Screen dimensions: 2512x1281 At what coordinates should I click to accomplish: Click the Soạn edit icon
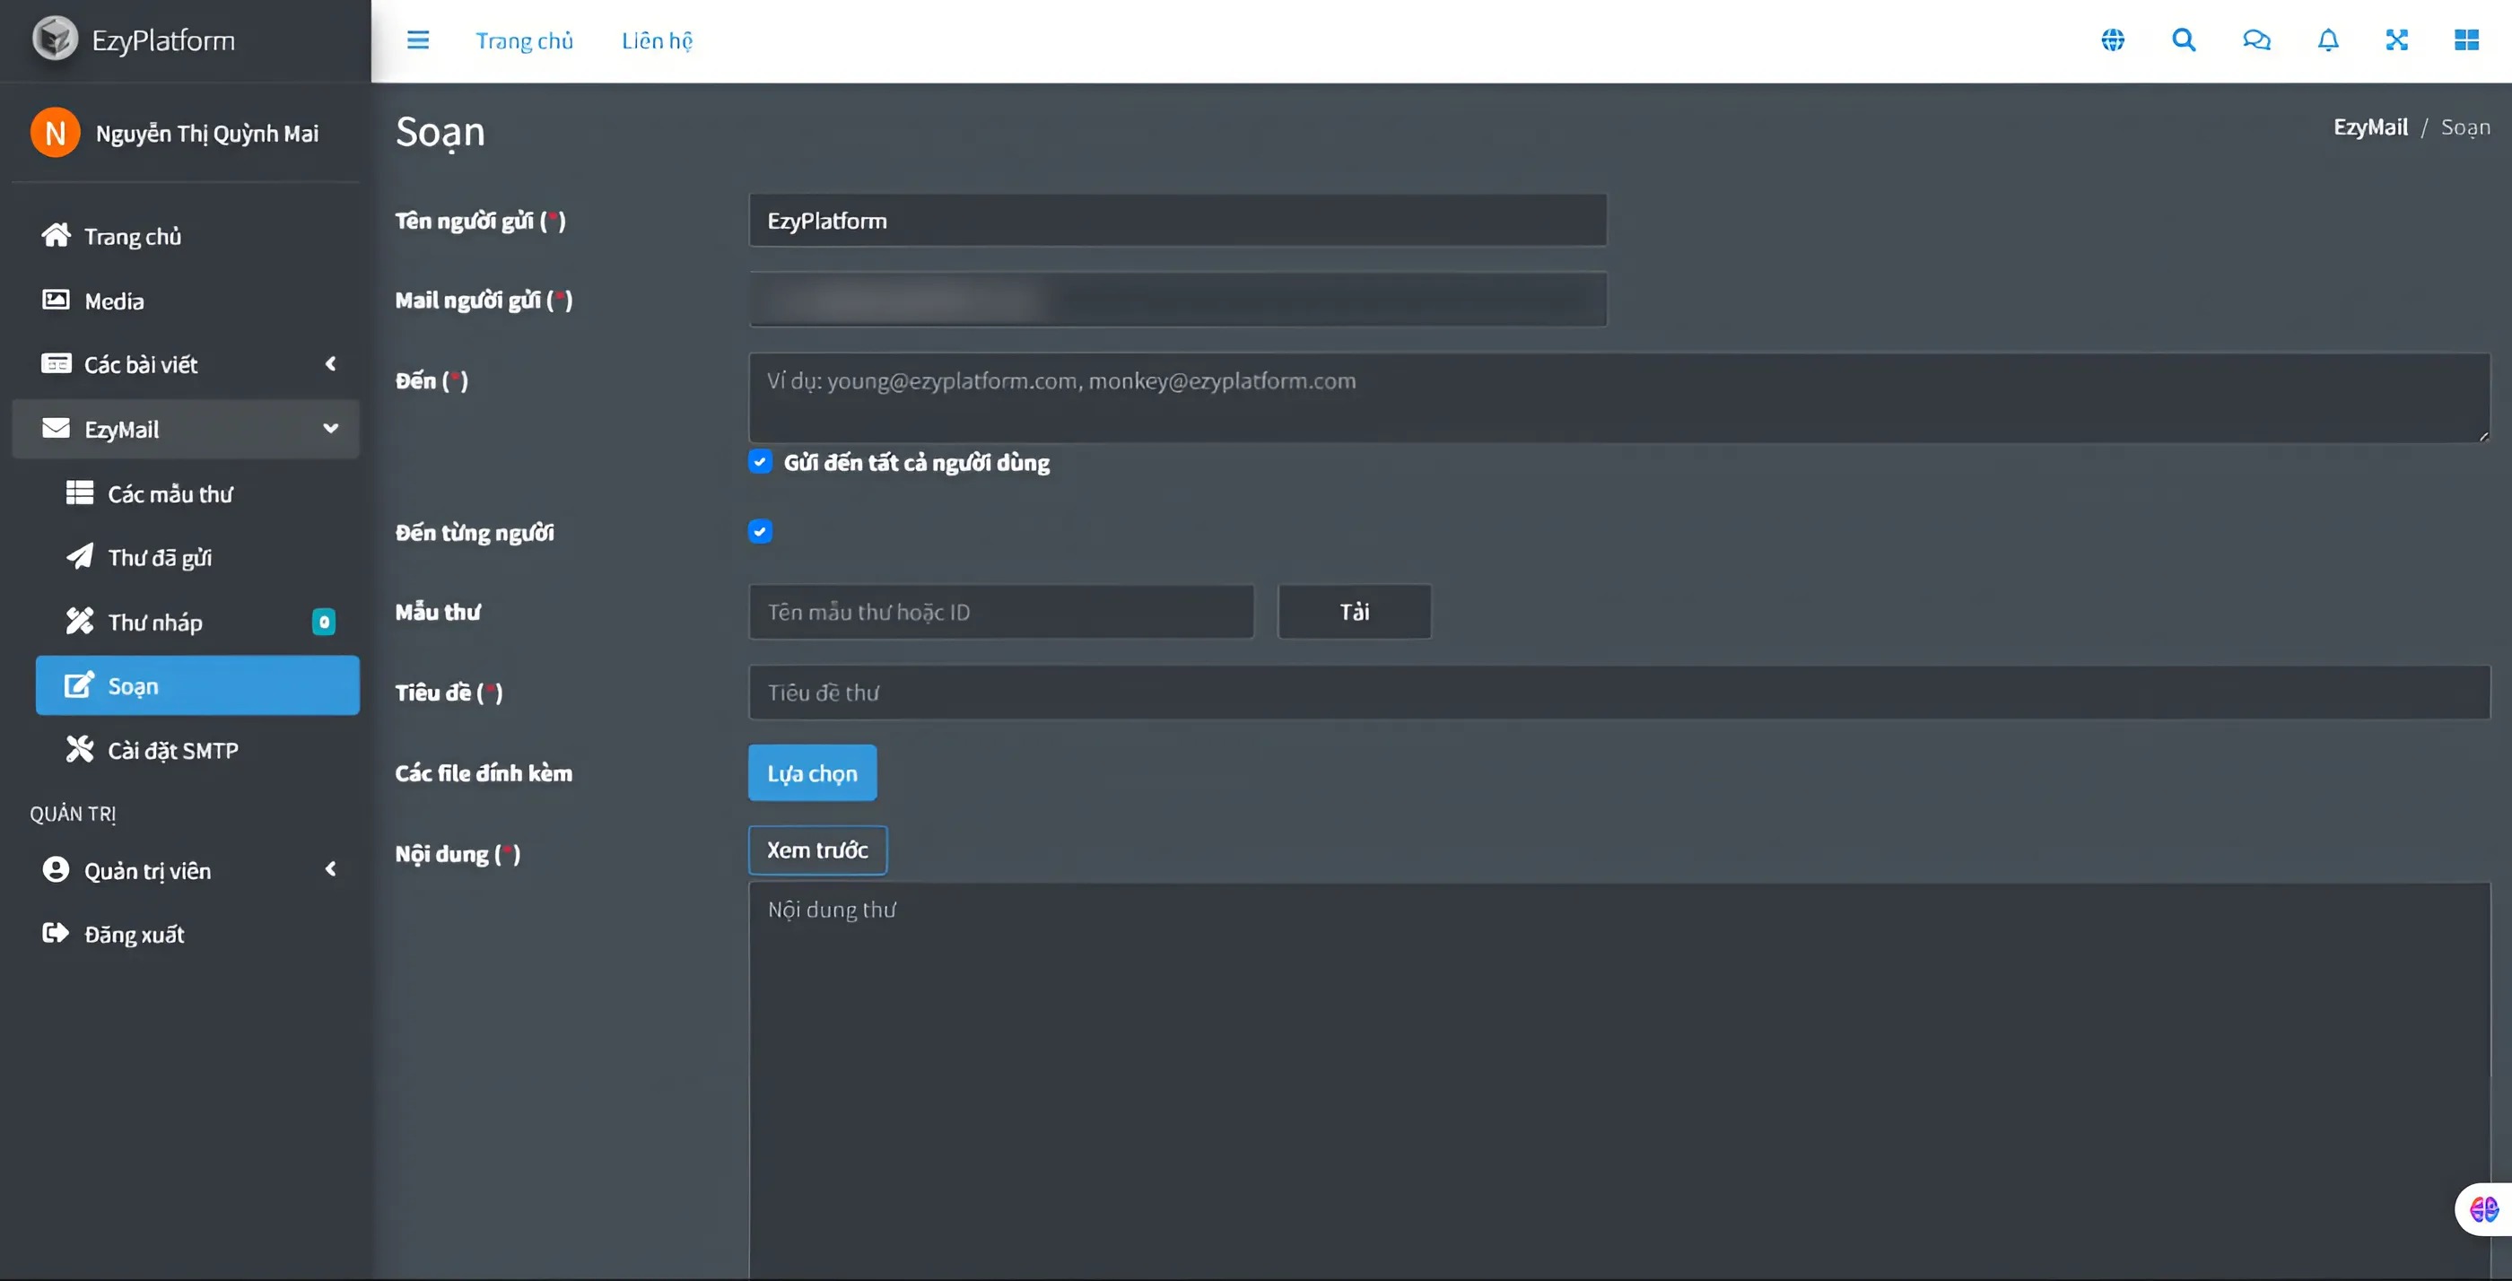pyautogui.click(x=79, y=685)
